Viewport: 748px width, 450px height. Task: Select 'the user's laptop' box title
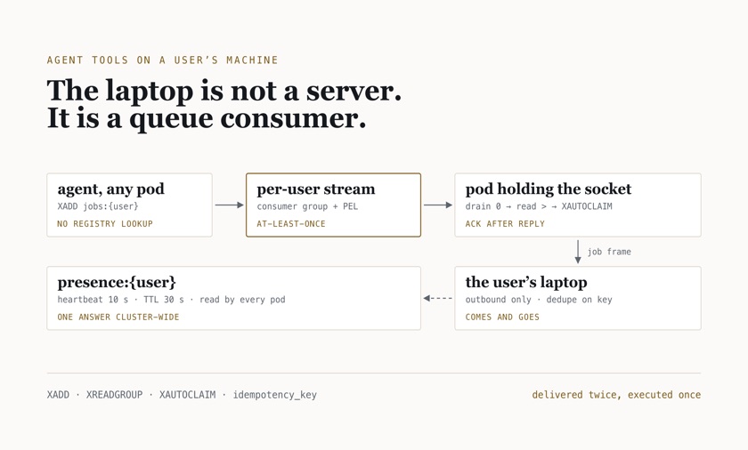click(x=526, y=282)
